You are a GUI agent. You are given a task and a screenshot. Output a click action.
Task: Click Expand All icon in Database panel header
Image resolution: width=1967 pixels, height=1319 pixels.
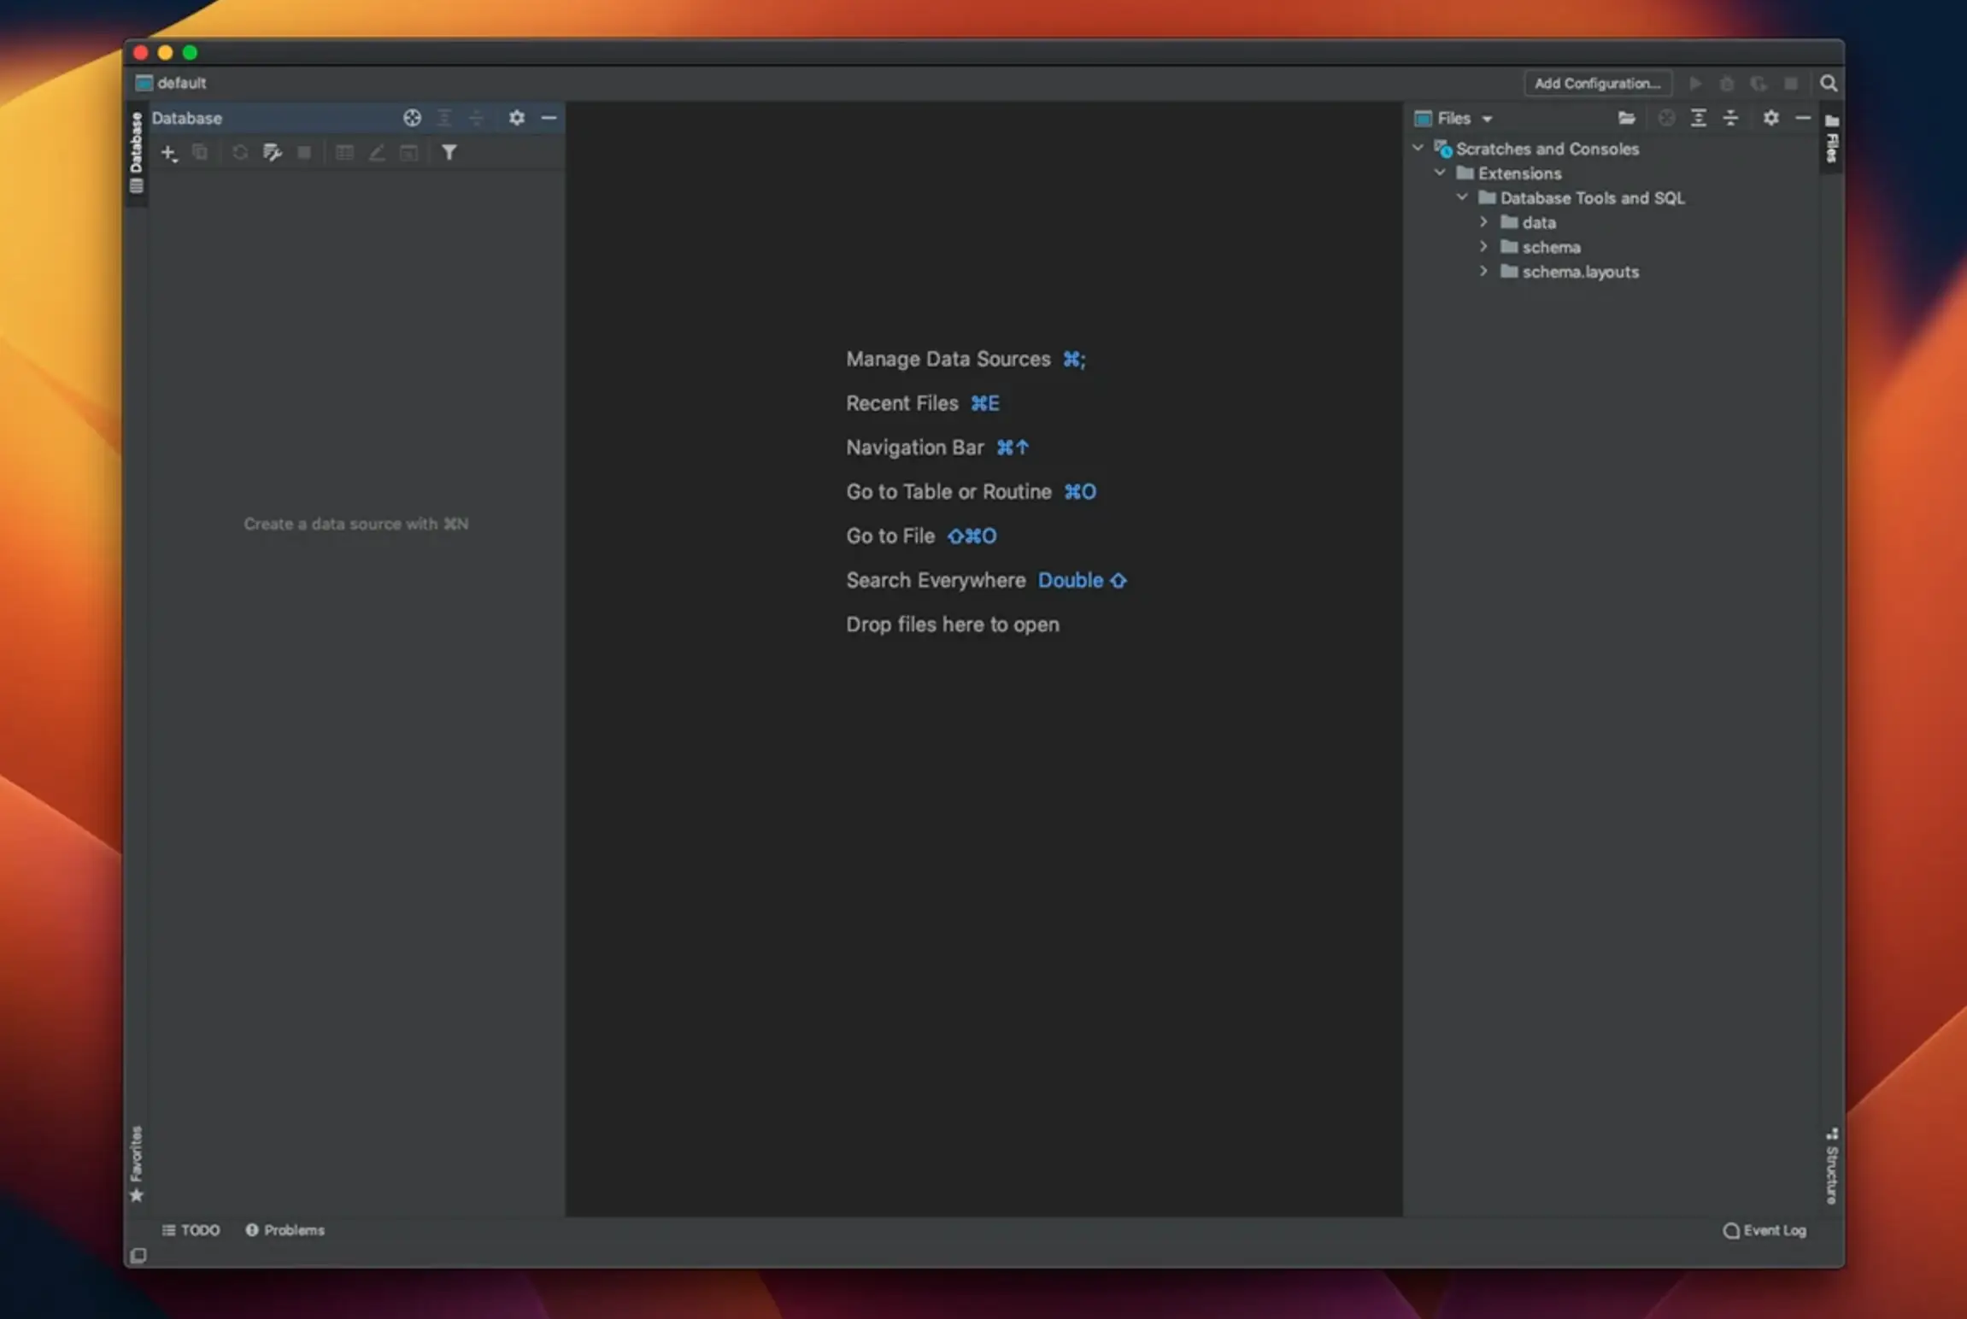click(x=444, y=118)
